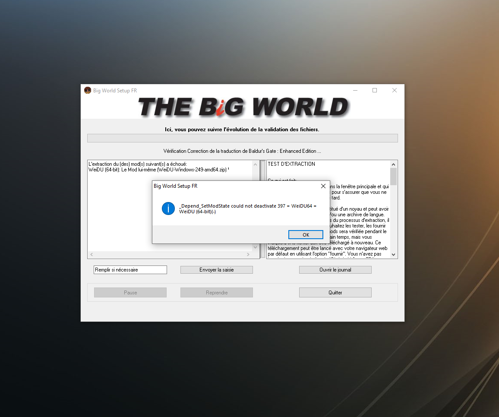
Task: Click the file validation progress bar
Action: (243, 138)
